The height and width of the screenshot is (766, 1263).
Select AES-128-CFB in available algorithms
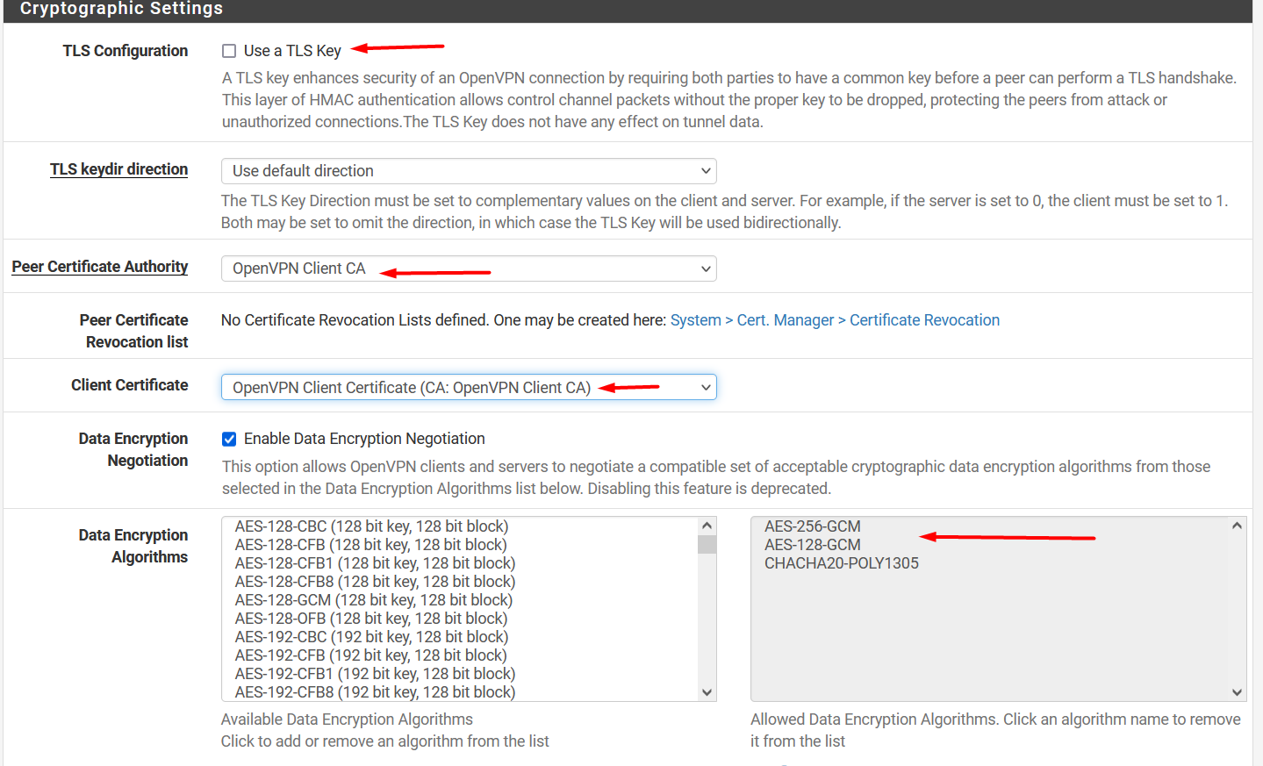click(370, 545)
